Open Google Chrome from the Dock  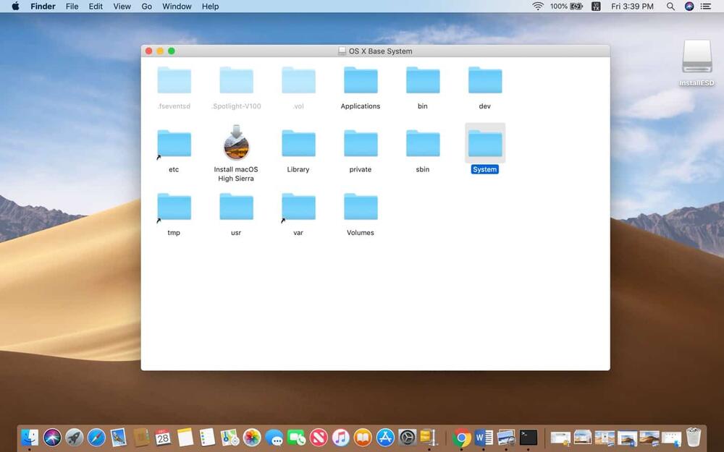(462, 438)
